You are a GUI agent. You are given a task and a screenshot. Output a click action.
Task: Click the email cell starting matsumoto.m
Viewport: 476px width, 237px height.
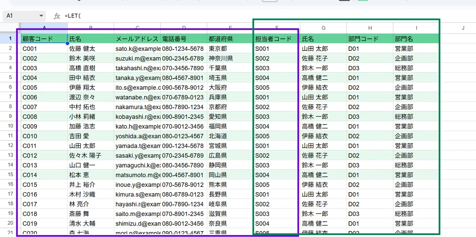pyautogui.click(x=137, y=175)
